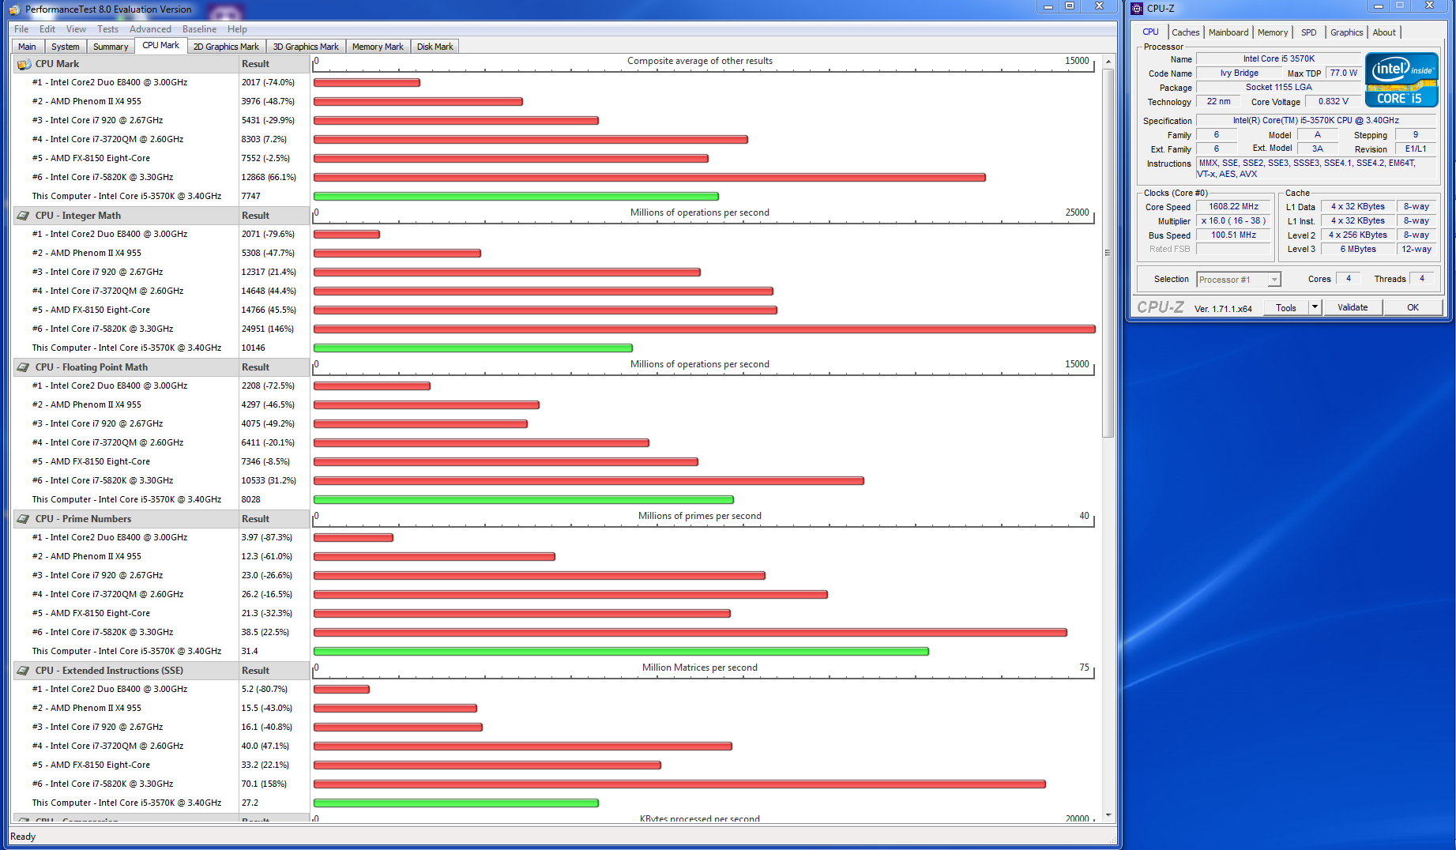Click the CPU - Prime Numbers section icon
This screenshot has width=1456, height=850.
[x=24, y=519]
